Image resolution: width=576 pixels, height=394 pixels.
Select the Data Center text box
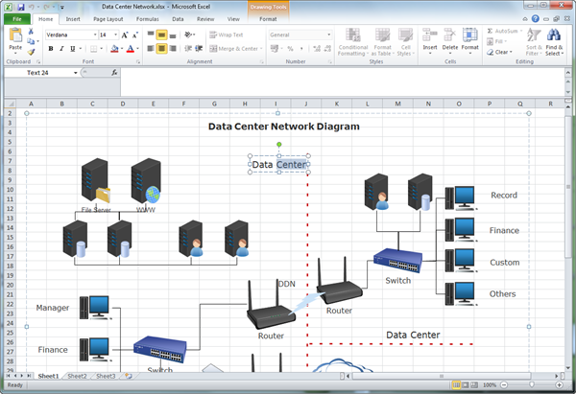pyautogui.click(x=278, y=164)
